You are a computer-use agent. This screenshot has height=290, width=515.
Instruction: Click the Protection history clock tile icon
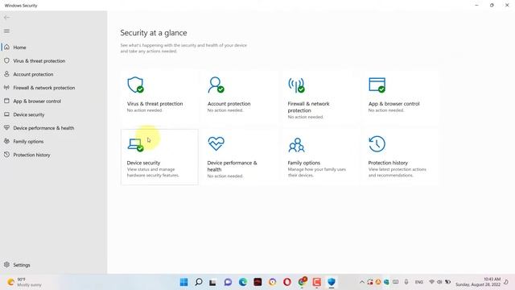tap(377, 144)
